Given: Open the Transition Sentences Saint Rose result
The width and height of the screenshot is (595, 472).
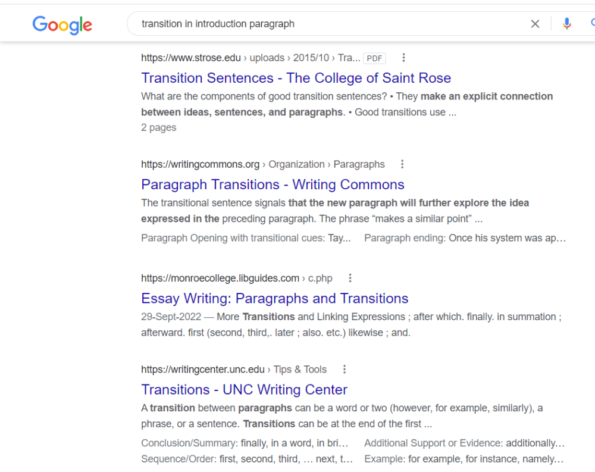Looking at the screenshot, I should [296, 78].
